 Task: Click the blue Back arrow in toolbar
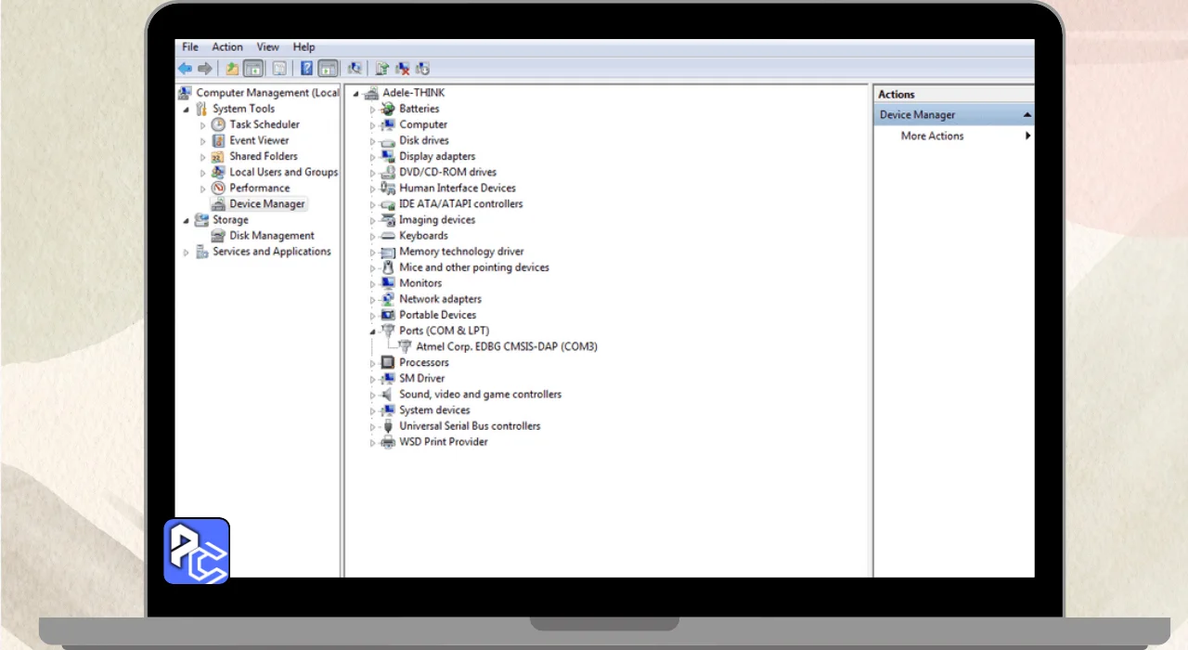(x=185, y=69)
